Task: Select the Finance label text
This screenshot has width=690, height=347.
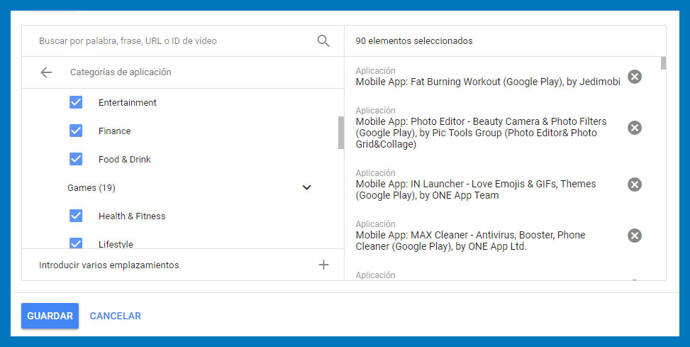Action: point(114,131)
